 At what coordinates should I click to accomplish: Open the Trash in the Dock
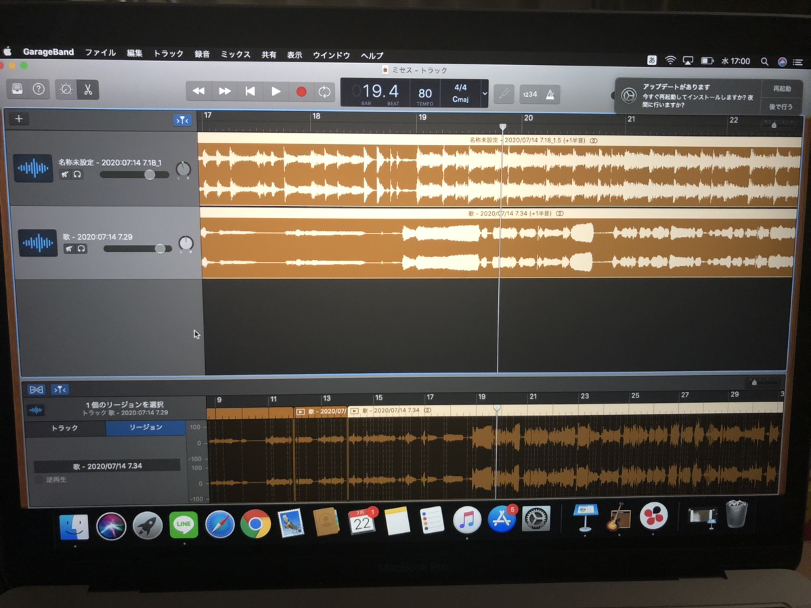coord(737,514)
